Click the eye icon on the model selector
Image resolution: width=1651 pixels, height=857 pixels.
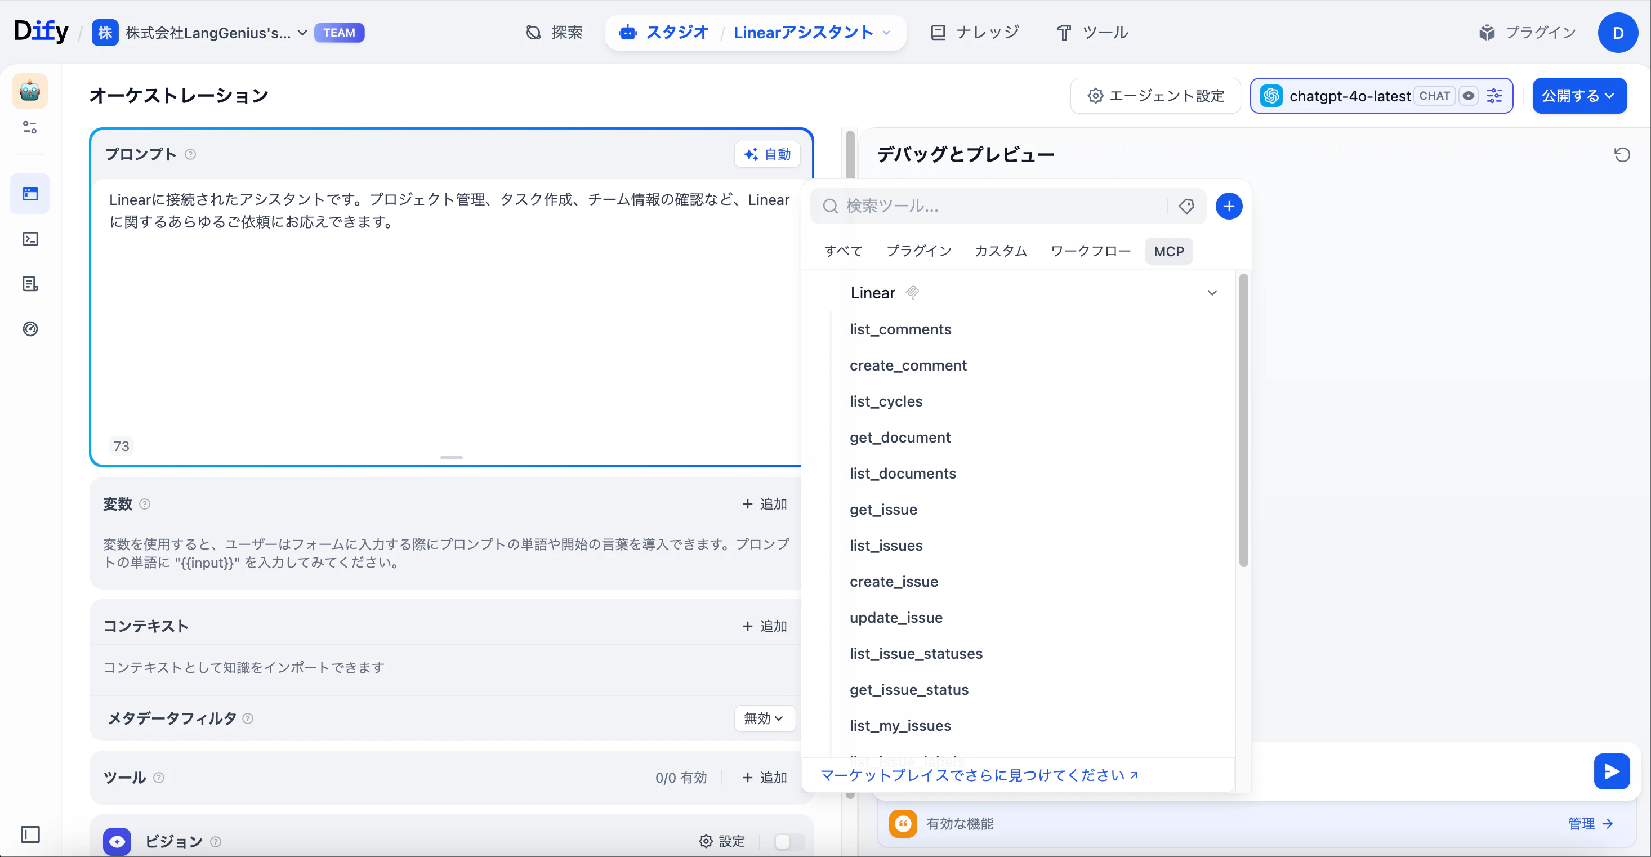1469,96
